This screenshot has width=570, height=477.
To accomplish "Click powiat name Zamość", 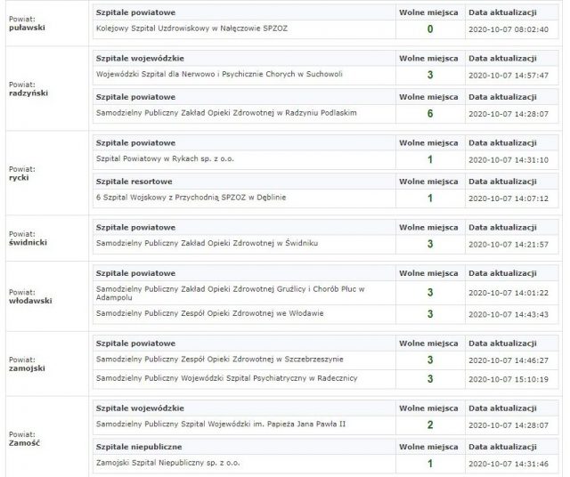I will [x=24, y=443].
